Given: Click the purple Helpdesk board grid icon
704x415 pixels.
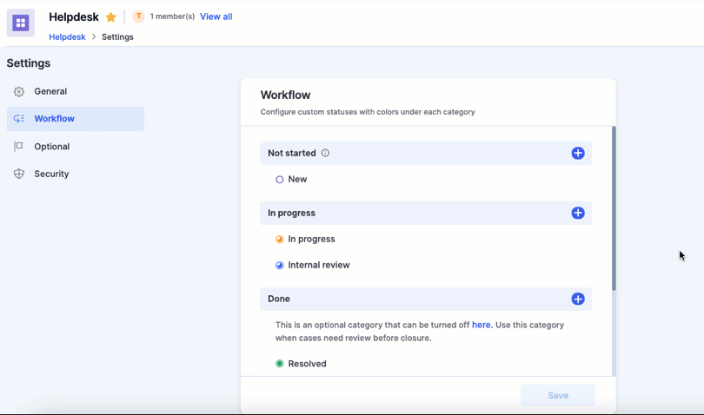Looking at the screenshot, I should coord(21,23).
